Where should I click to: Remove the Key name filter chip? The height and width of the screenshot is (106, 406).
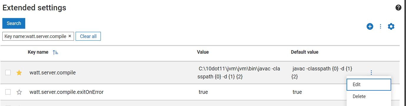(x=70, y=36)
